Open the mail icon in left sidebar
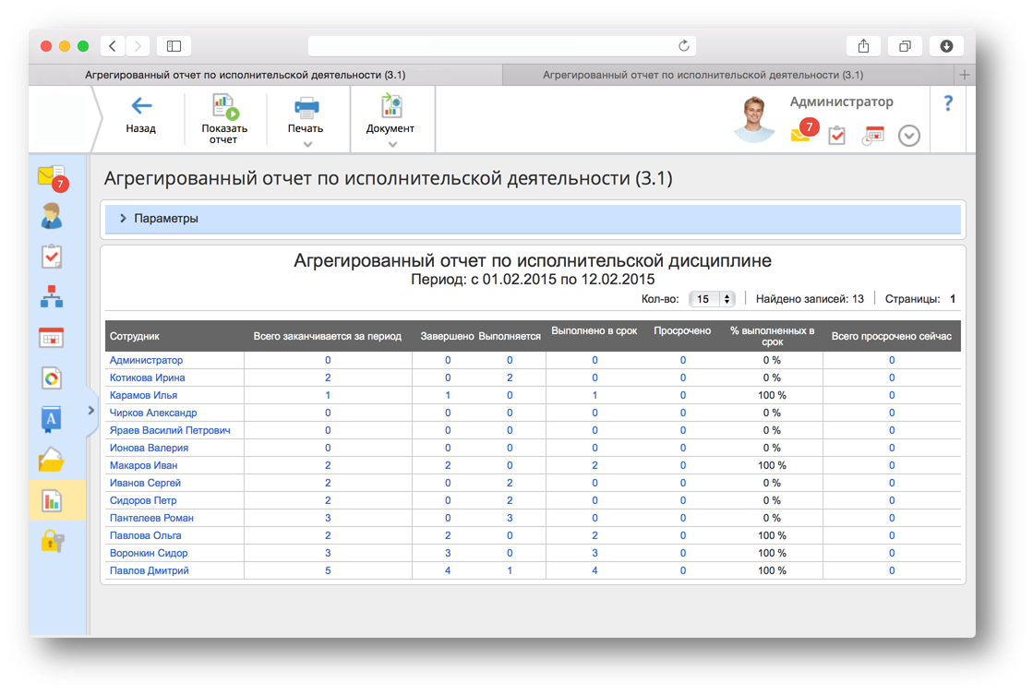1033x695 pixels. point(52,177)
